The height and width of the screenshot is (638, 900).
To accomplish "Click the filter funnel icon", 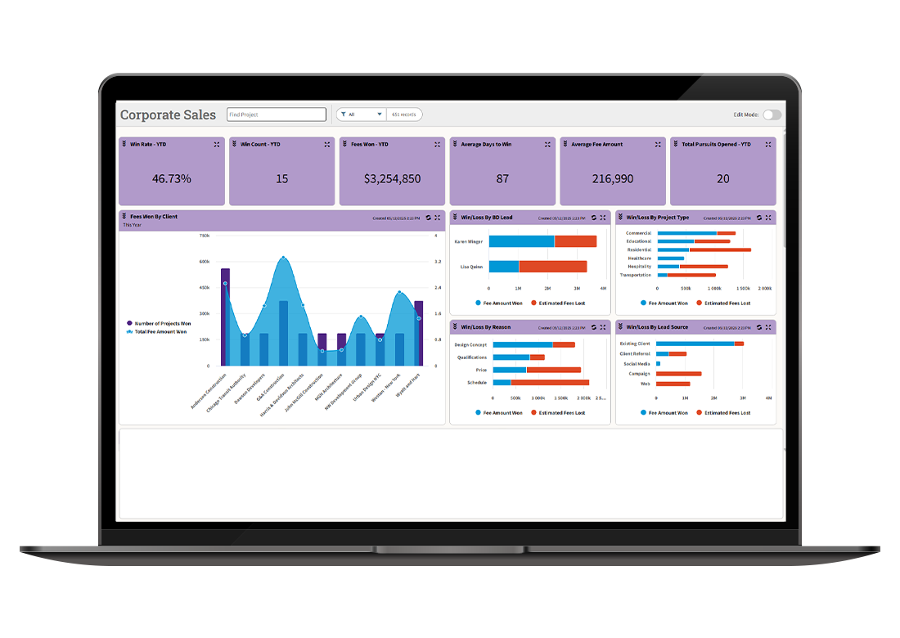I will click(x=344, y=115).
